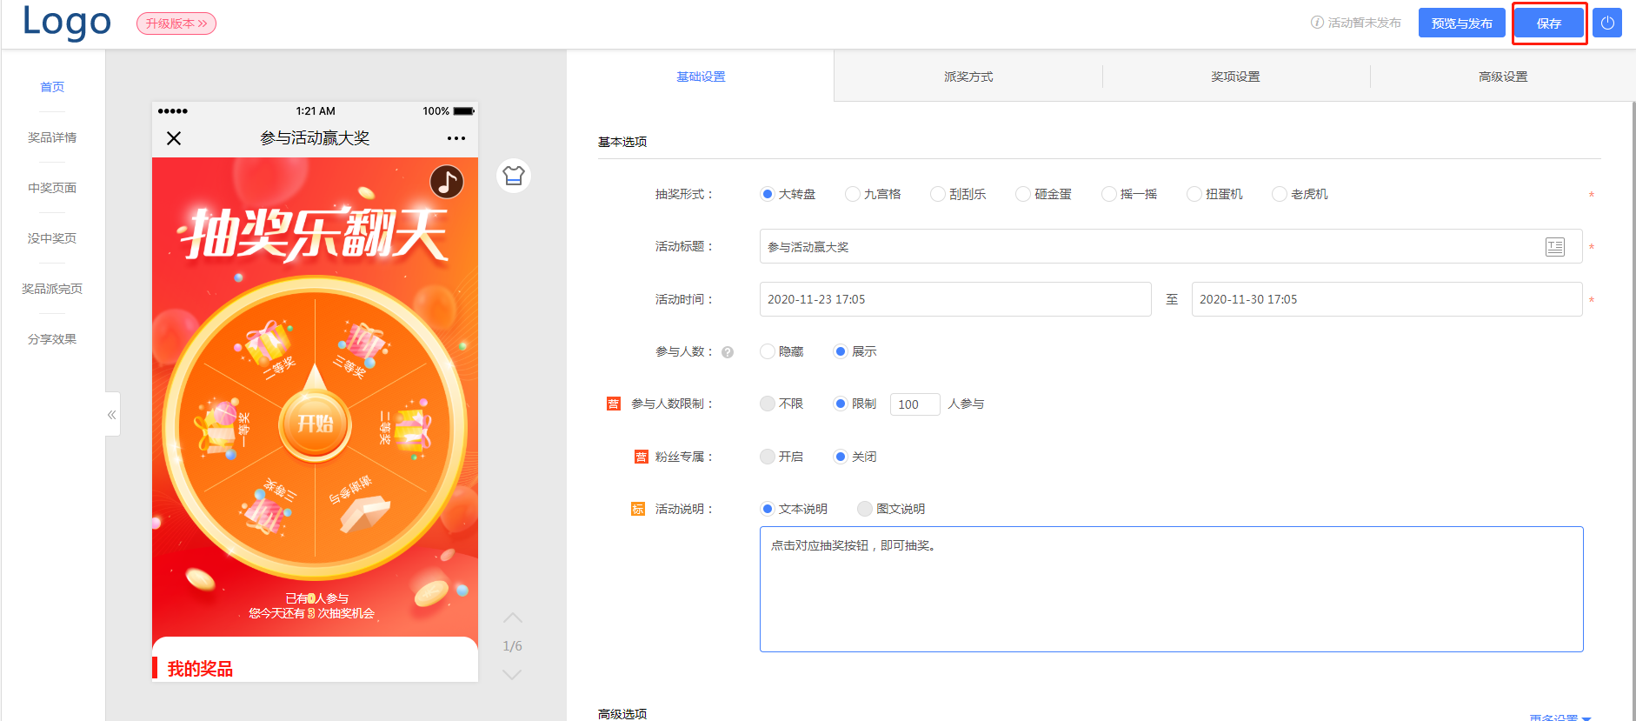Open the skin/shirt theme icon beside phone preview
Screen dimensions: 1636x721
tap(514, 176)
